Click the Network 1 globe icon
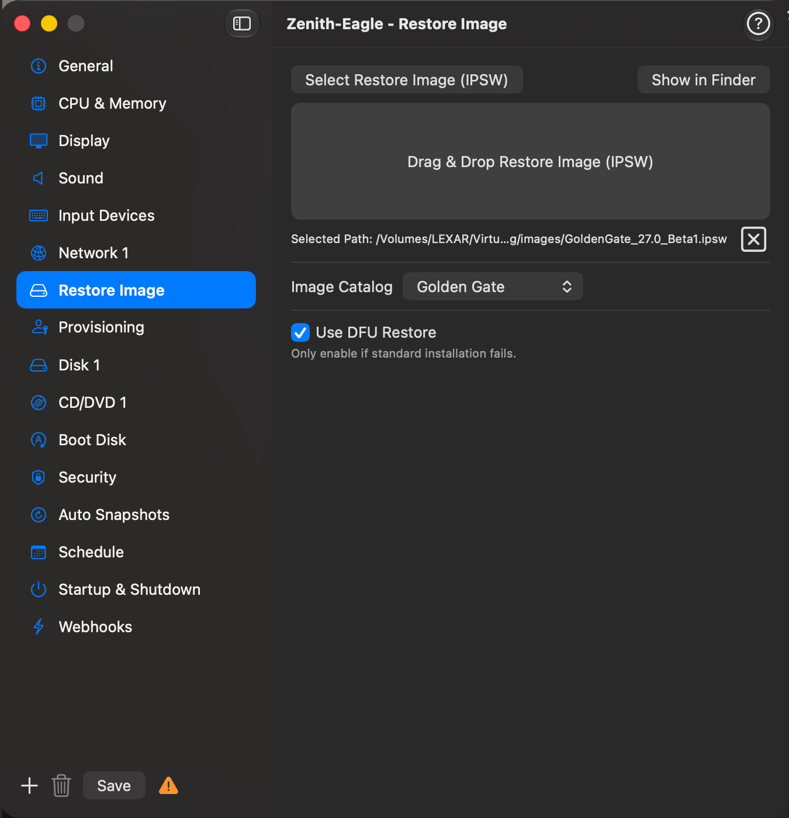 tap(39, 253)
